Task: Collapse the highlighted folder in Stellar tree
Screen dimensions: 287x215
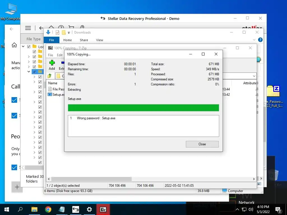Action: (x=29, y=71)
